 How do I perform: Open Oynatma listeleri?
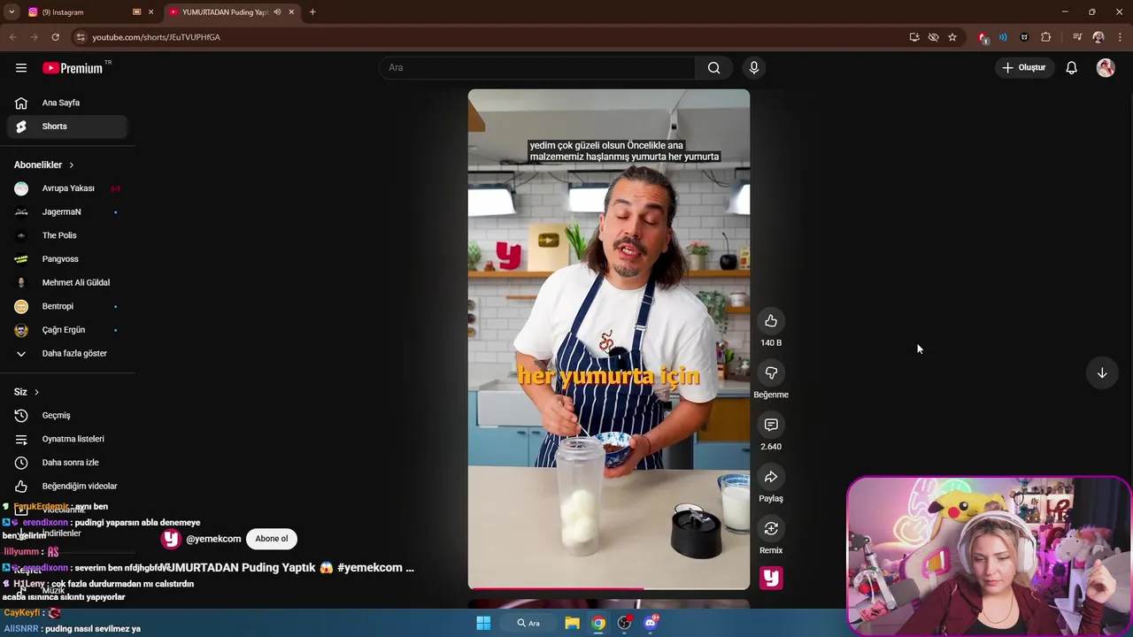pos(67,439)
